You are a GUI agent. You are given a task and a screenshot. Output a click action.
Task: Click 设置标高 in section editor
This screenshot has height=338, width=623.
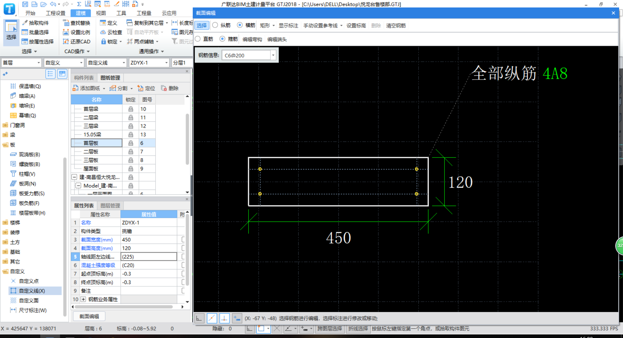tap(356, 25)
